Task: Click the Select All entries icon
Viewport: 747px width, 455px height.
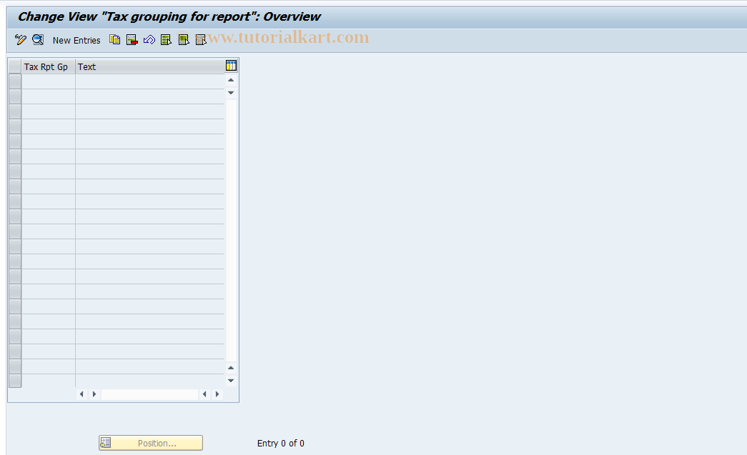Action: pyautogui.click(x=167, y=40)
